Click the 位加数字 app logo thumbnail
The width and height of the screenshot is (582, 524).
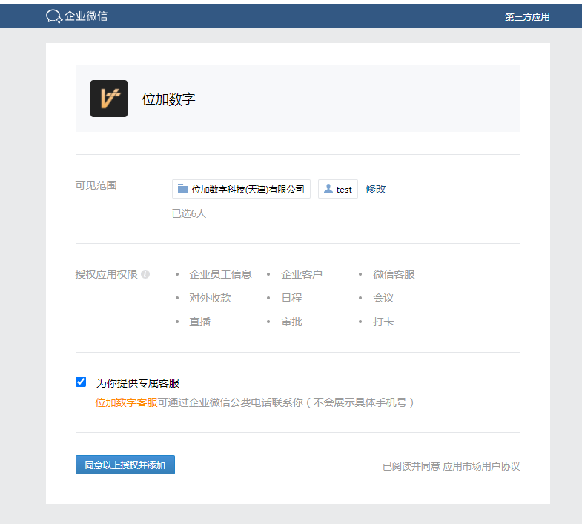[x=109, y=99]
